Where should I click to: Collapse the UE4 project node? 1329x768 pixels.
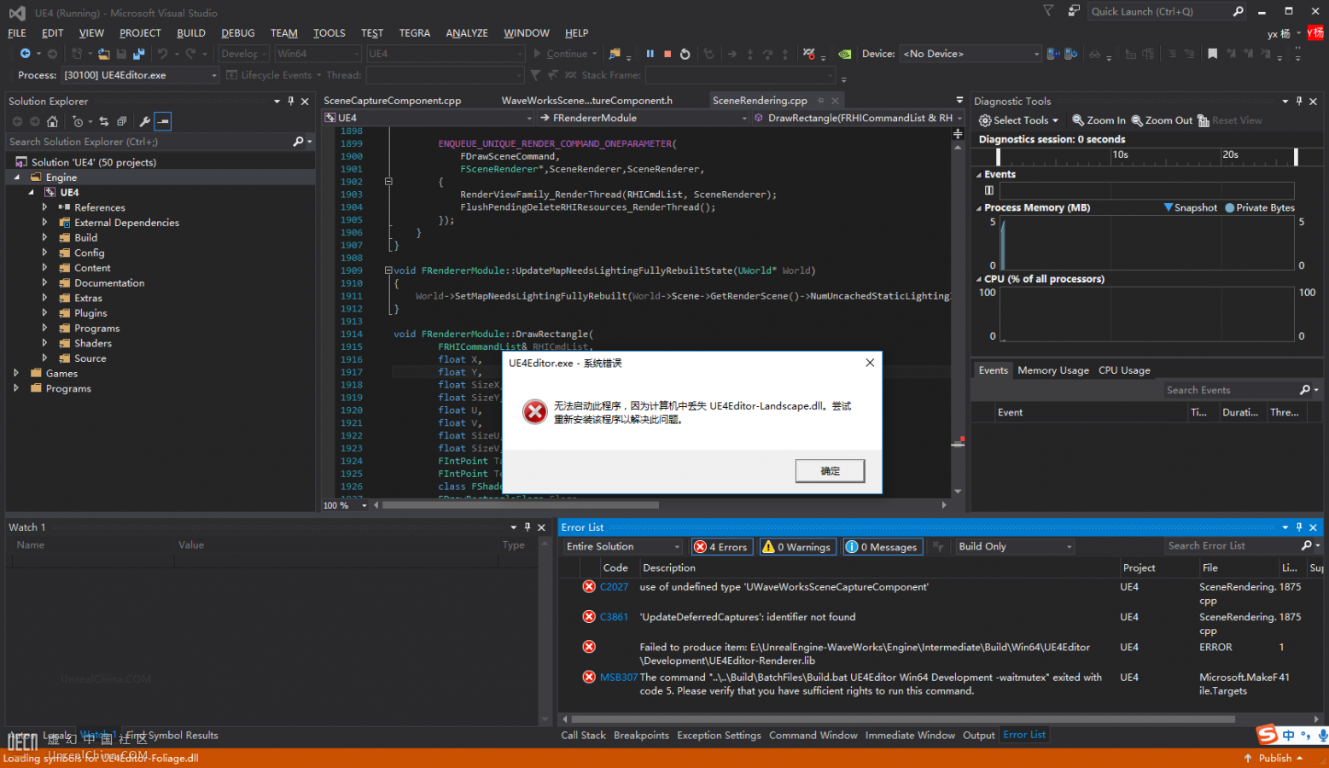click(32, 193)
